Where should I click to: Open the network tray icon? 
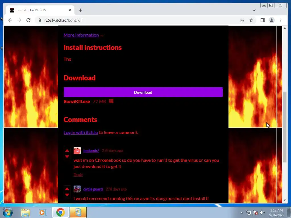[x=248, y=213]
